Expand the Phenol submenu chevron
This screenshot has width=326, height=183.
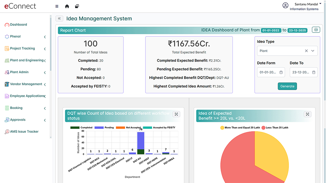(x=45, y=37)
